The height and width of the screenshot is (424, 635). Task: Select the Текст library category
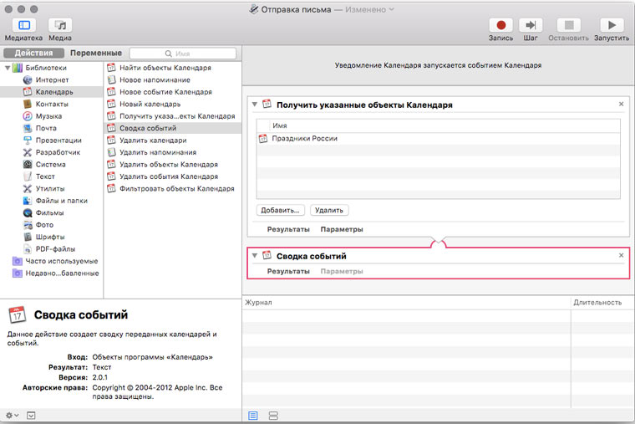click(45, 176)
